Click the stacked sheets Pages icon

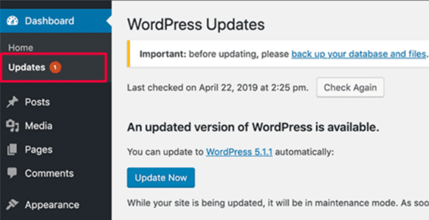point(12,149)
